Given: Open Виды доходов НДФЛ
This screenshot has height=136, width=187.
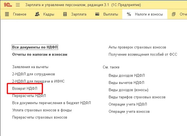Looking at the screenshot, I should point(127,76).
